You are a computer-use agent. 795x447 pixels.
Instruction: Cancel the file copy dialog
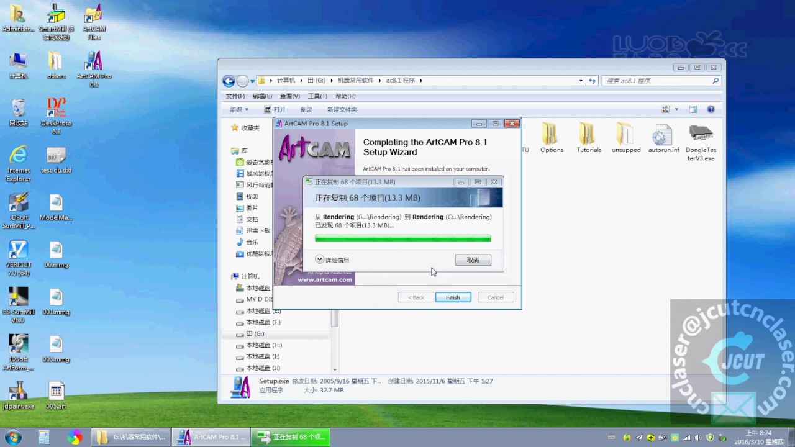tap(473, 260)
